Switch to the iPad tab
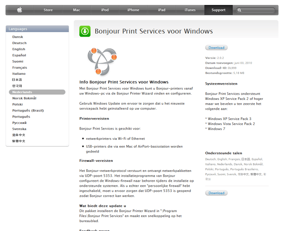This screenshot has width=284, height=231. [161, 10]
